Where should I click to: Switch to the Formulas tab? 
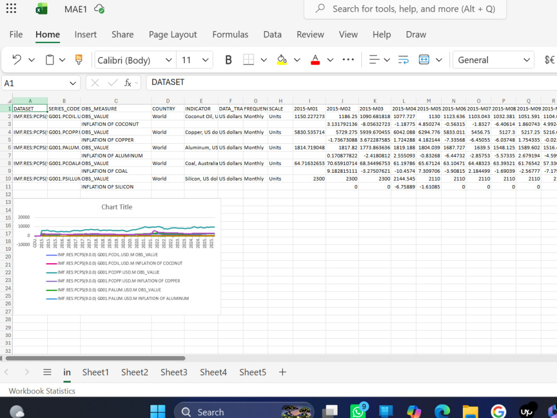tap(230, 35)
